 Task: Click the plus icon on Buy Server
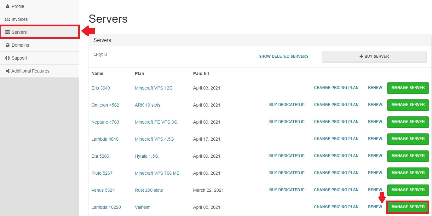click(x=361, y=56)
